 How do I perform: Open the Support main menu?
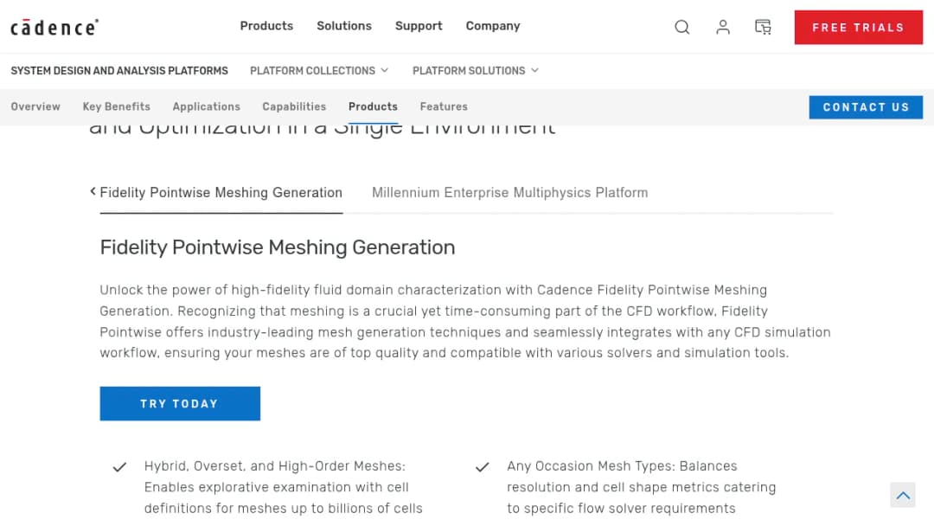coord(419,26)
